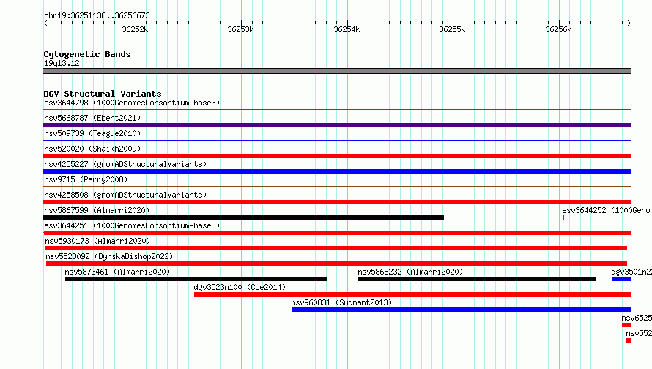Open the nsv5523092 (ByrskaBishop2022) label
The image size is (652, 369).
click(x=109, y=256)
